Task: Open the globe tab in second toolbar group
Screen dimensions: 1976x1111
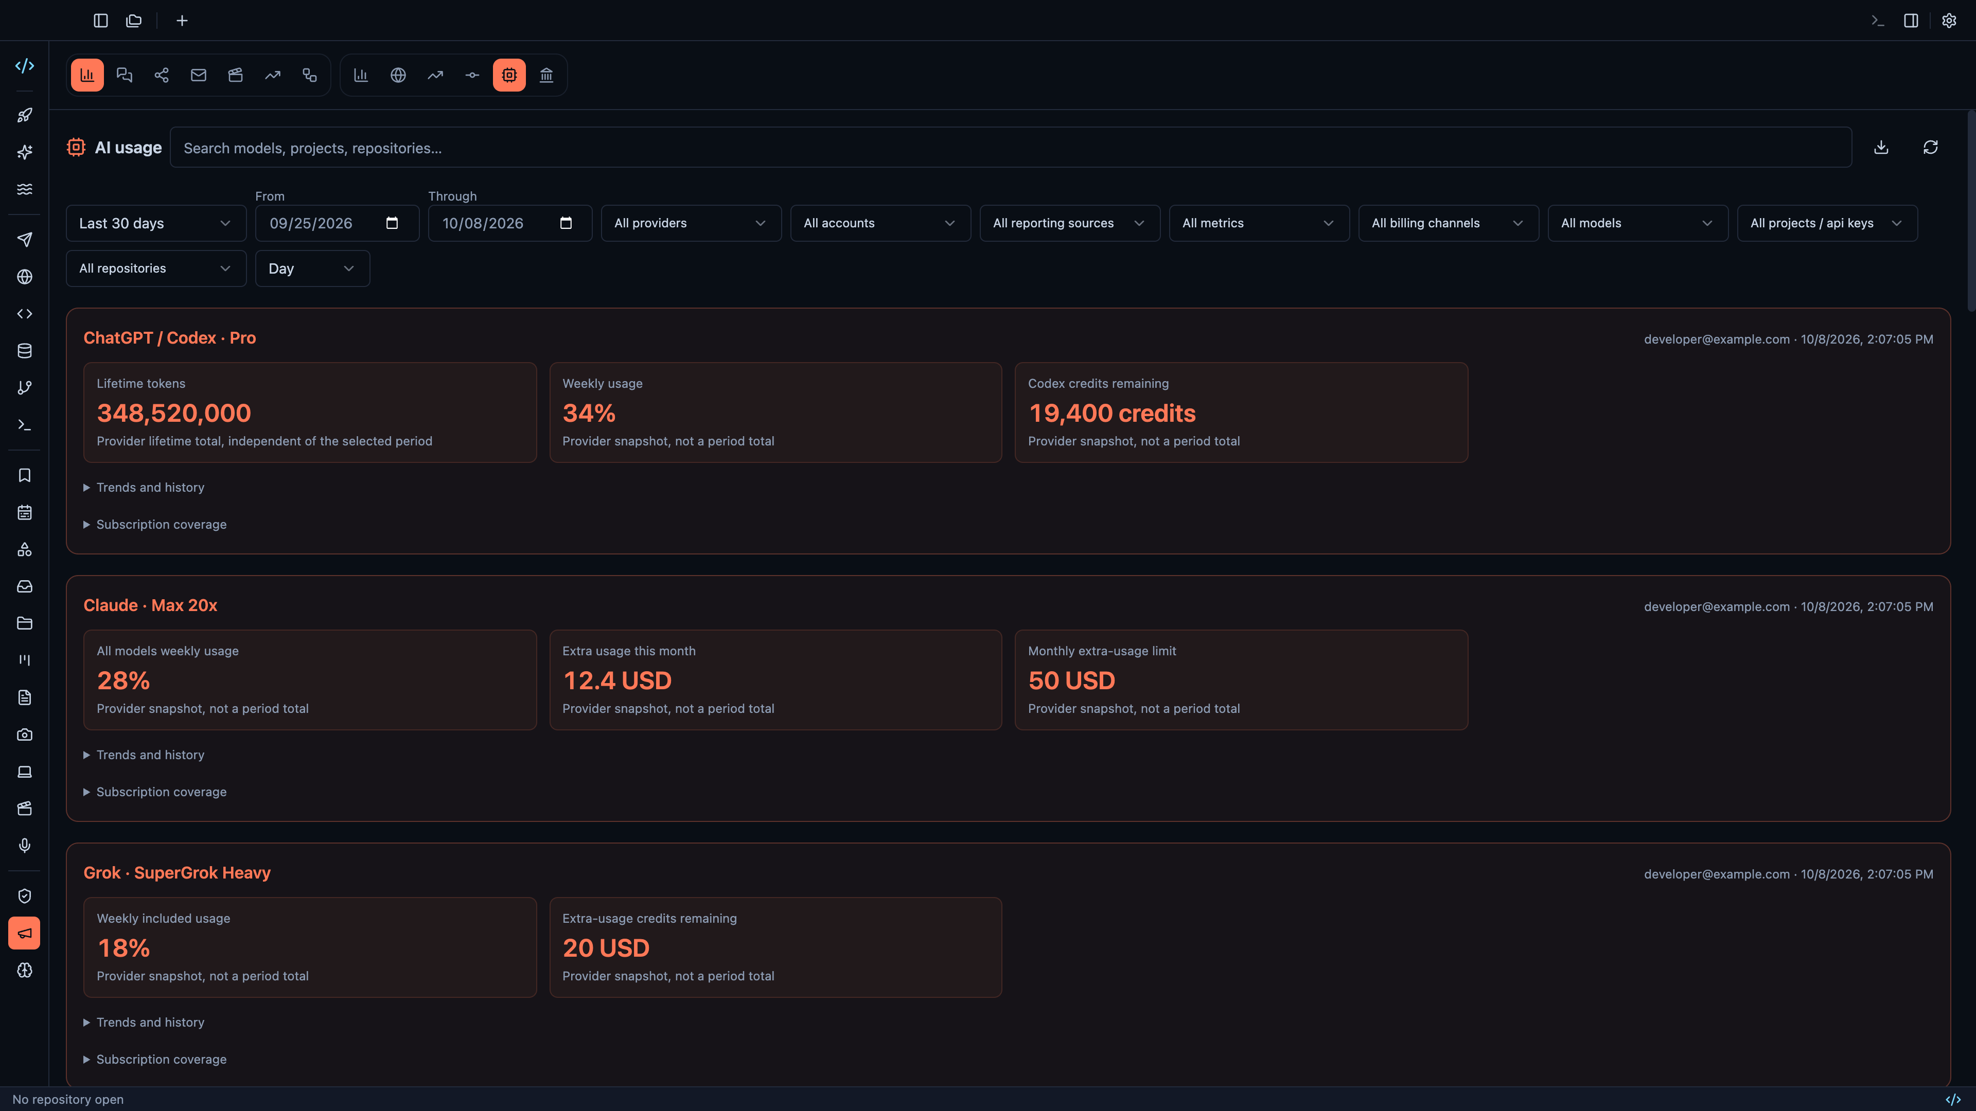Action: click(398, 75)
